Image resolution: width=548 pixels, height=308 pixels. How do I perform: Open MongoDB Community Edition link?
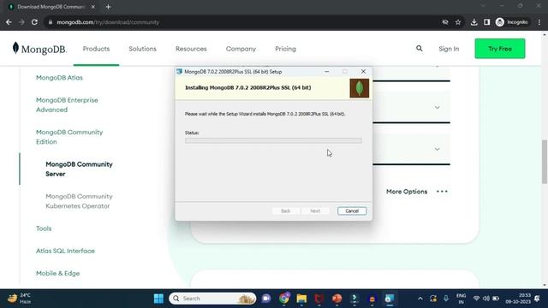pos(69,137)
